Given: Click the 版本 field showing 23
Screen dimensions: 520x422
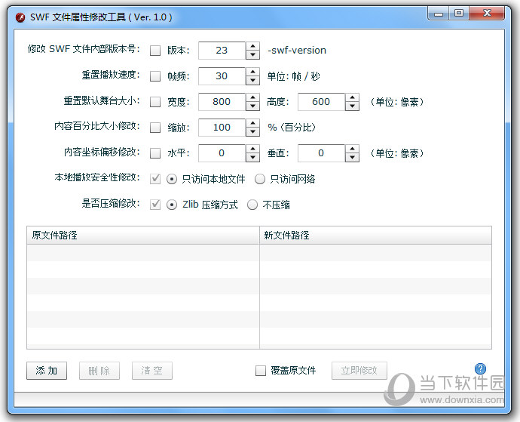Looking at the screenshot, I should 222,51.
